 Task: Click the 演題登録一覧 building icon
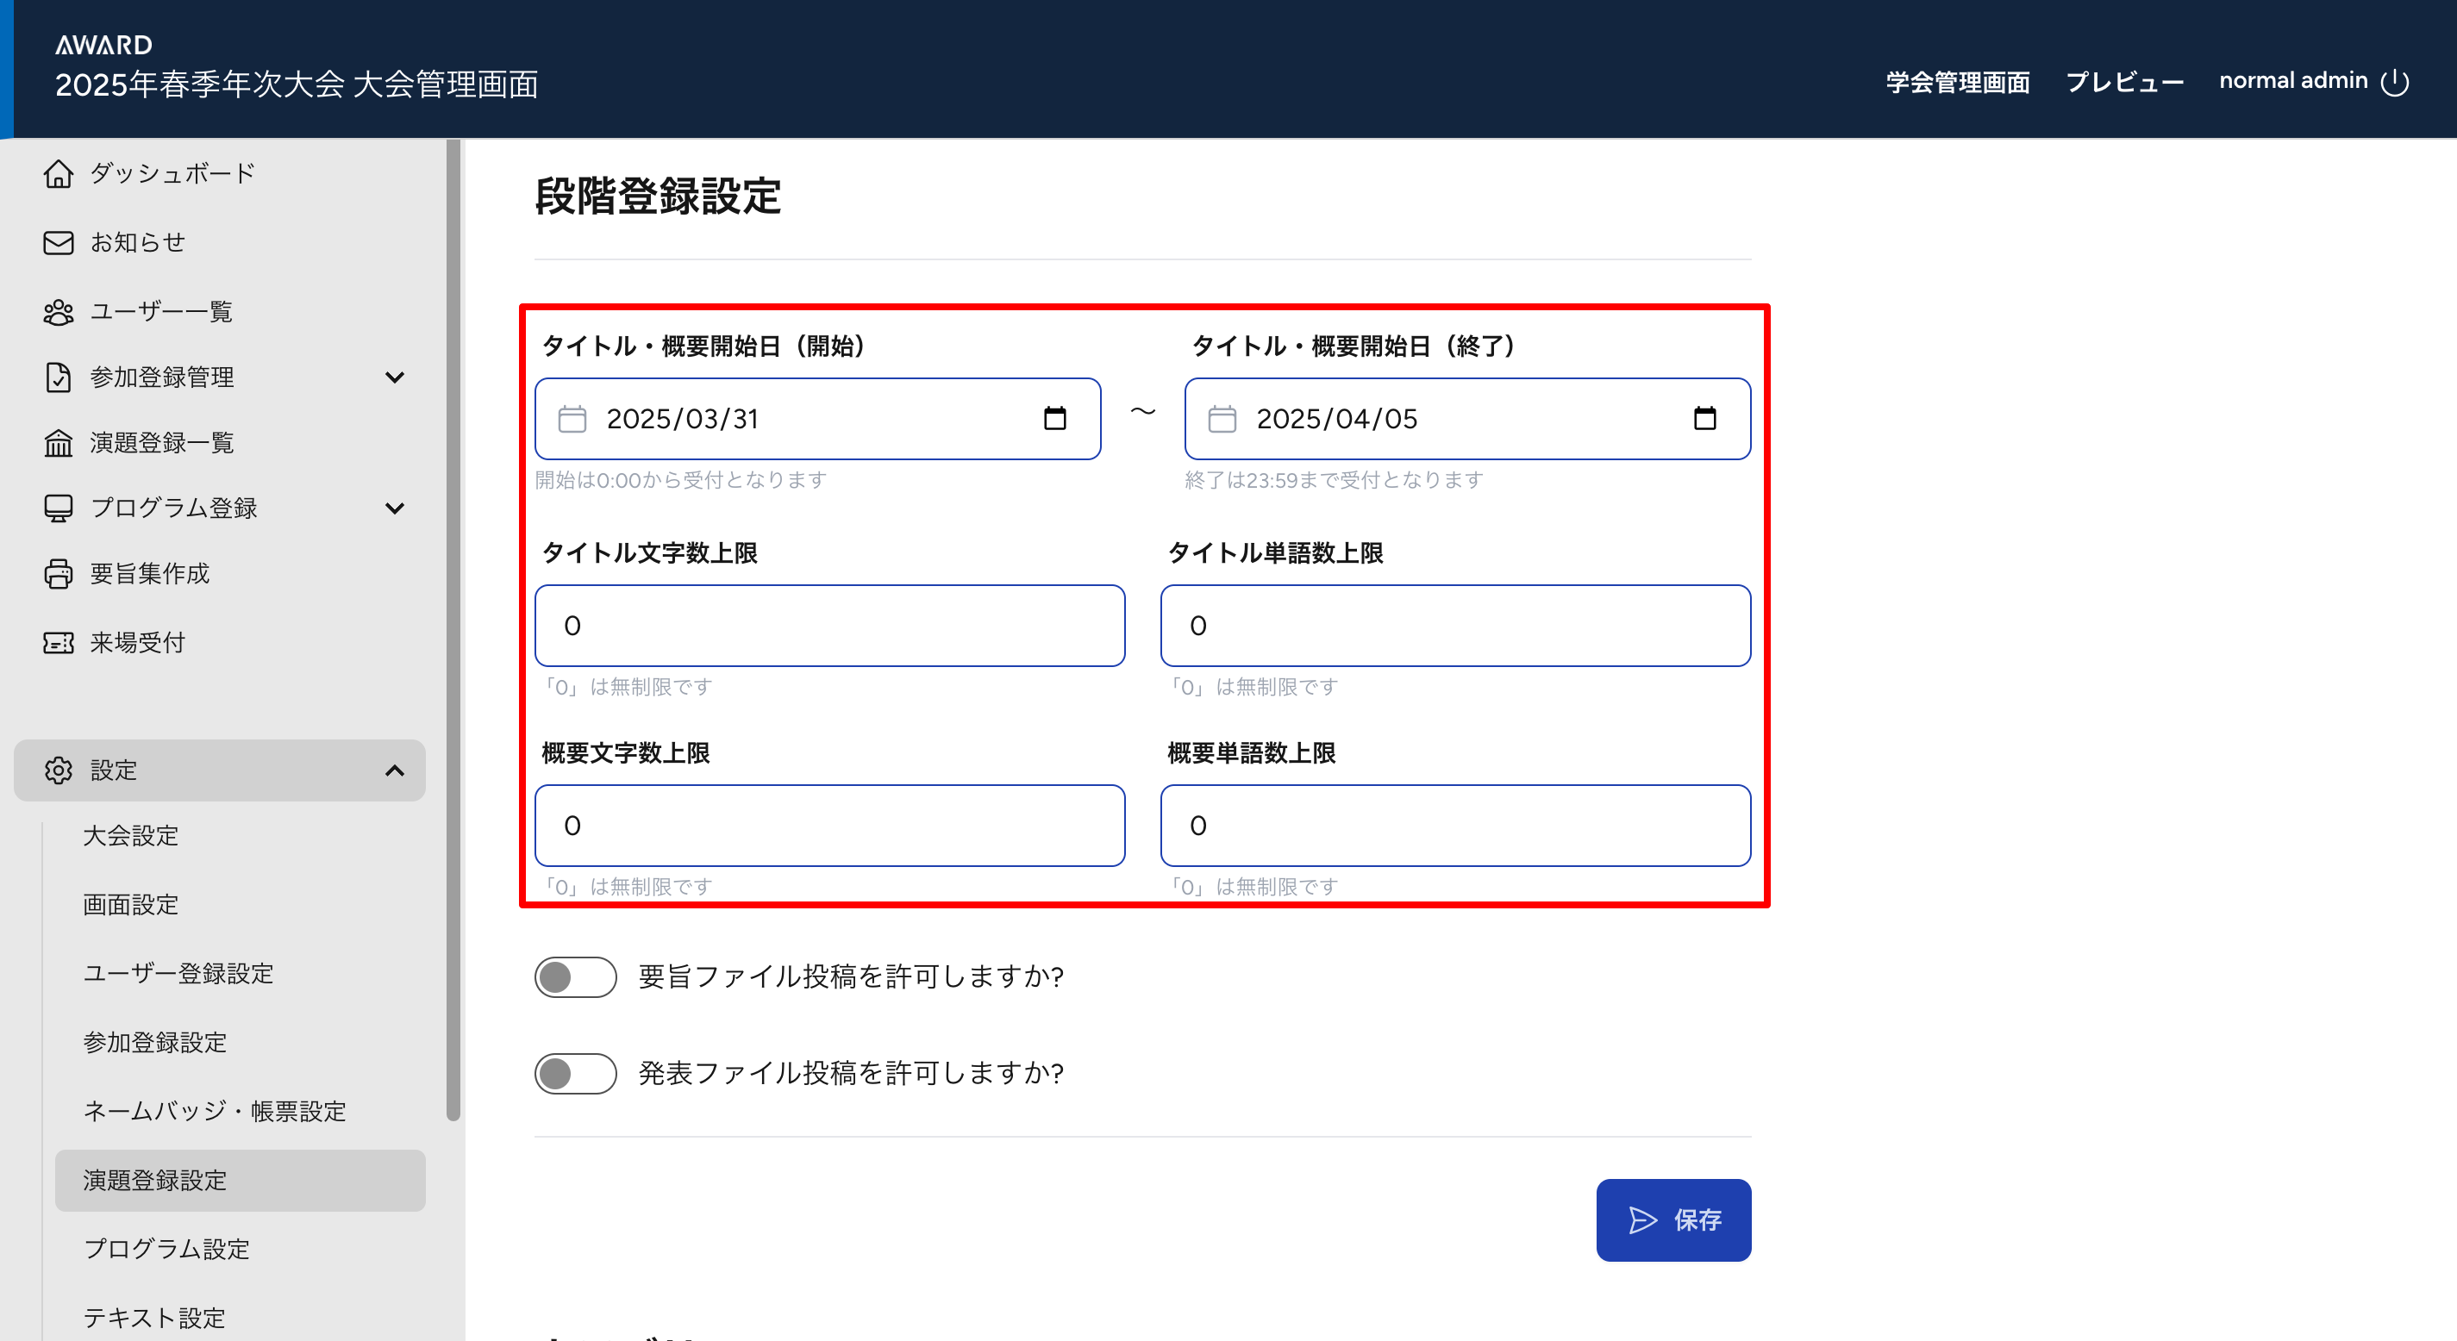[58, 443]
